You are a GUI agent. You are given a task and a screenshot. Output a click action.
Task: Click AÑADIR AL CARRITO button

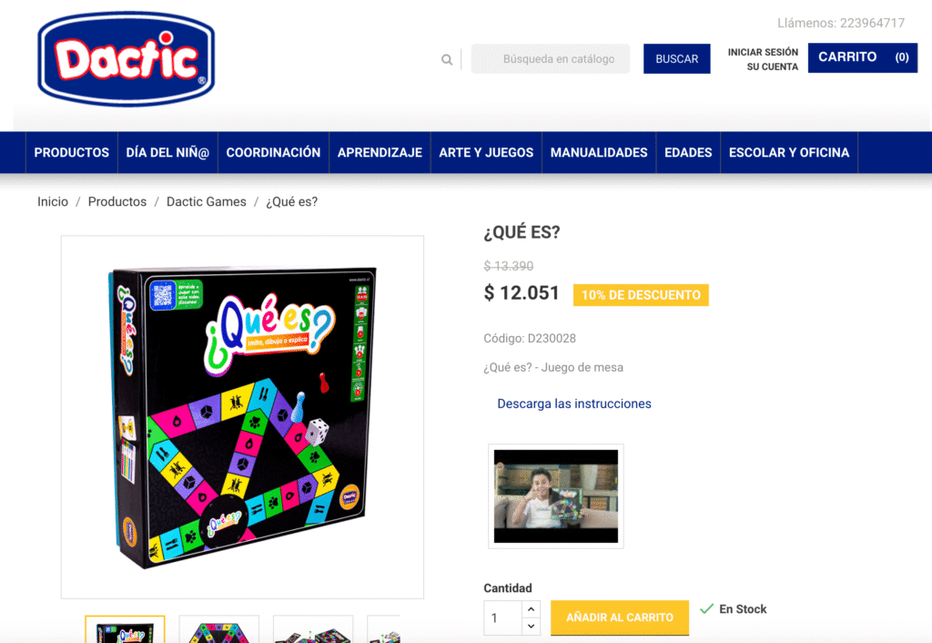(x=619, y=617)
